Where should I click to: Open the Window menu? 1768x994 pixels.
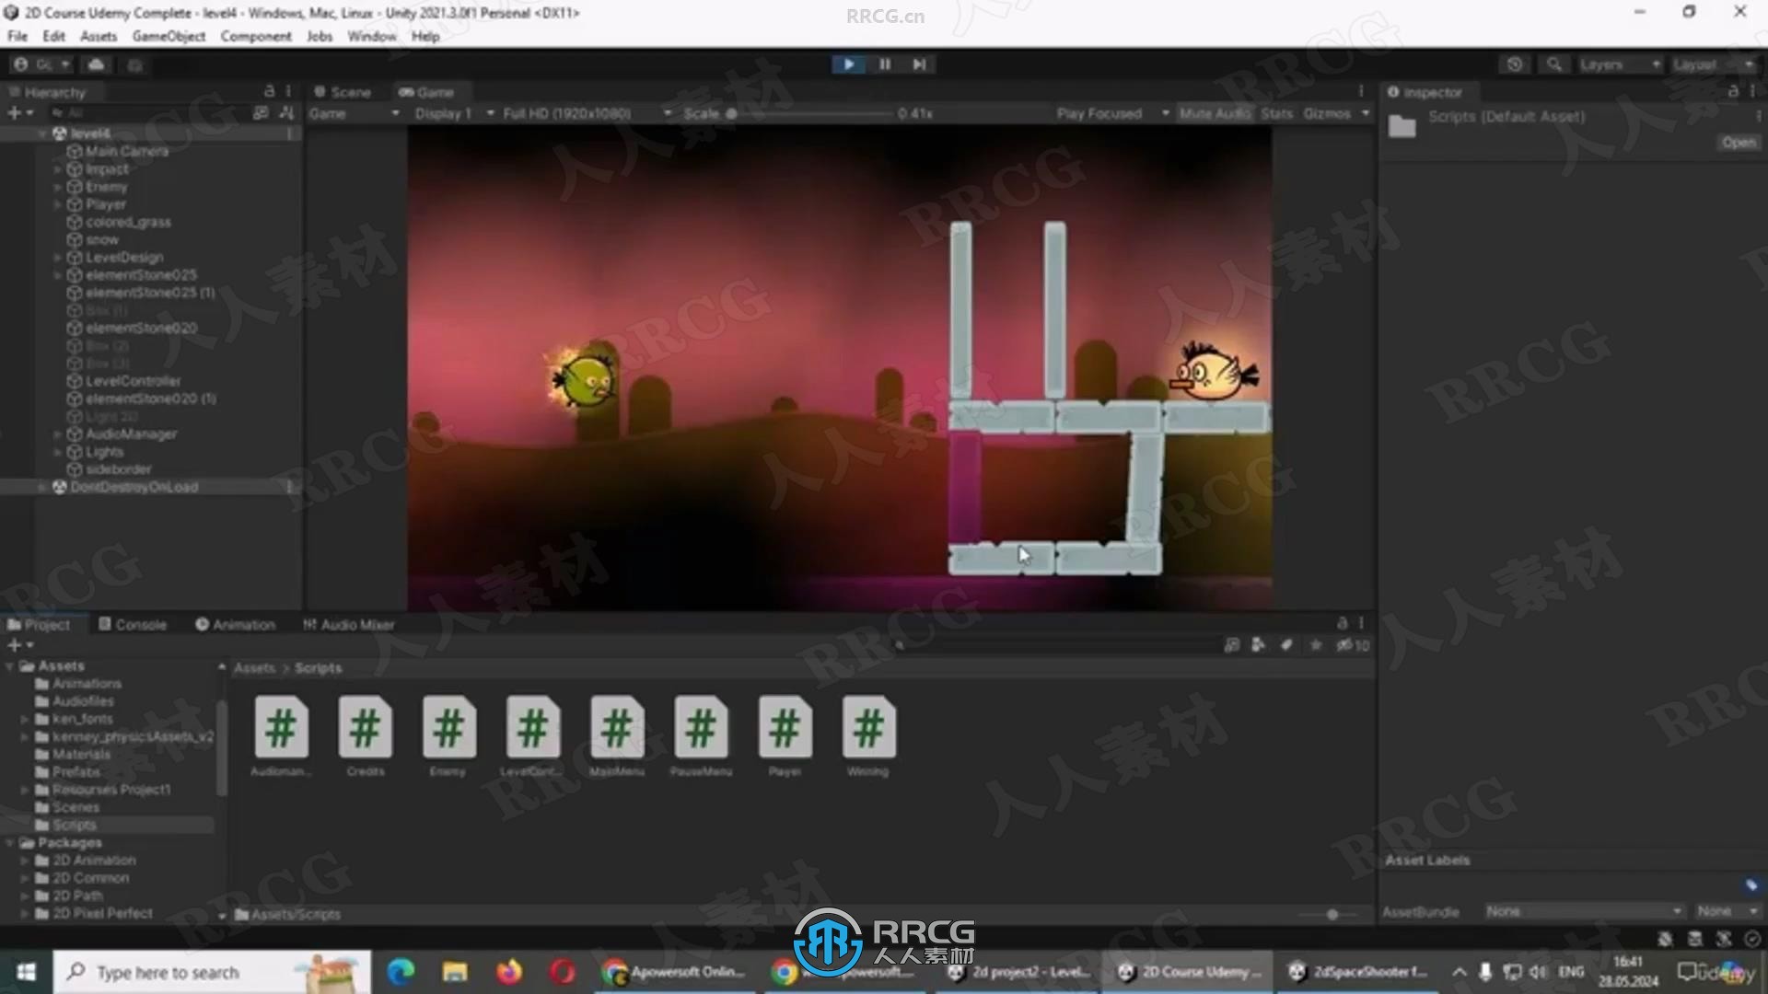pyautogui.click(x=371, y=36)
